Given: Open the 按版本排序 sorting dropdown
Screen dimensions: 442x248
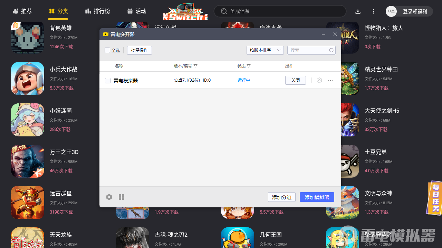Looking at the screenshot, I should (x=265, y=50).
